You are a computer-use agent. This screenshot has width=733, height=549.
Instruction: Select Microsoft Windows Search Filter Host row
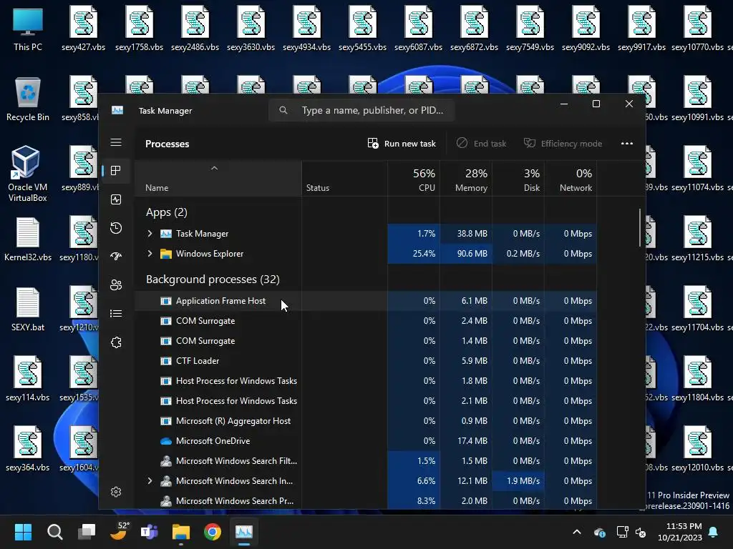tap(366, 461)
